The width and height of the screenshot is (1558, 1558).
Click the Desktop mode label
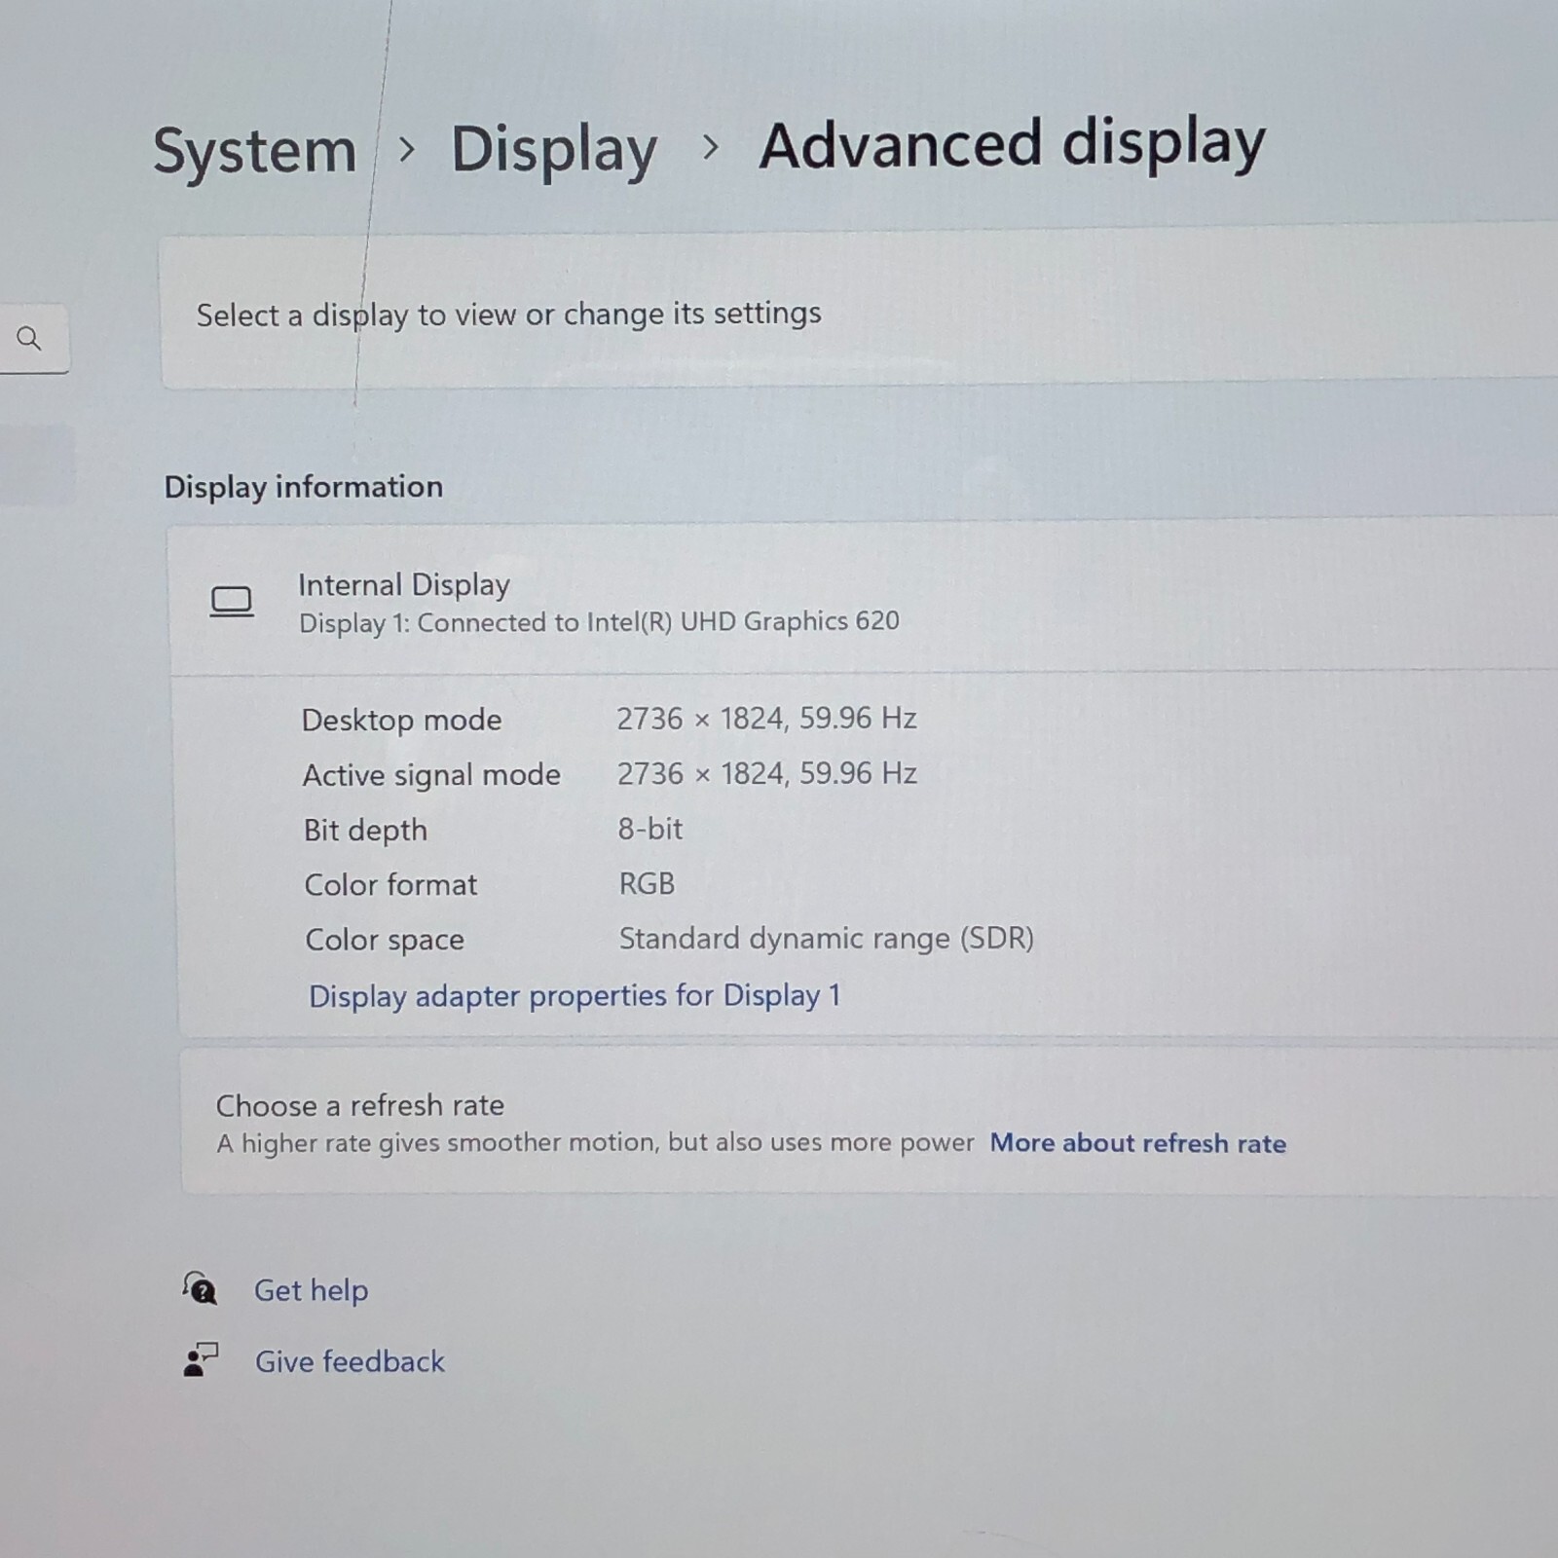coord(401,720)
